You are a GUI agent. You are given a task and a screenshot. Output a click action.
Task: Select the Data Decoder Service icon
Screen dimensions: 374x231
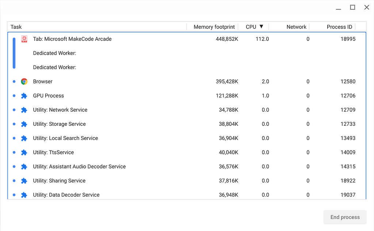24,195
